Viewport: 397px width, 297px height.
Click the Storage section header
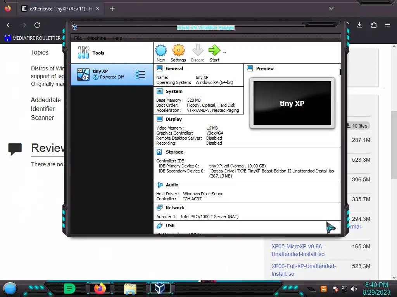174,152
